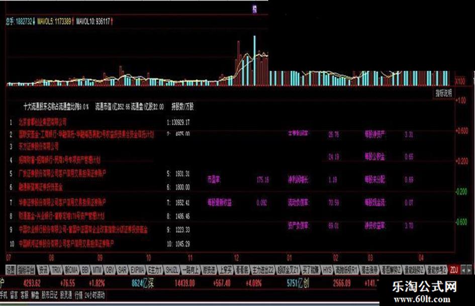Select the 量能步弯Z indicator tab
This screenshot has width=475, height=306.
pyautogui.click(x=437, y=270)
